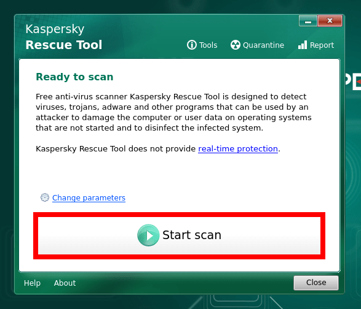Click the Close button at bottom right

pyautogui.click(x=316, y=283)
